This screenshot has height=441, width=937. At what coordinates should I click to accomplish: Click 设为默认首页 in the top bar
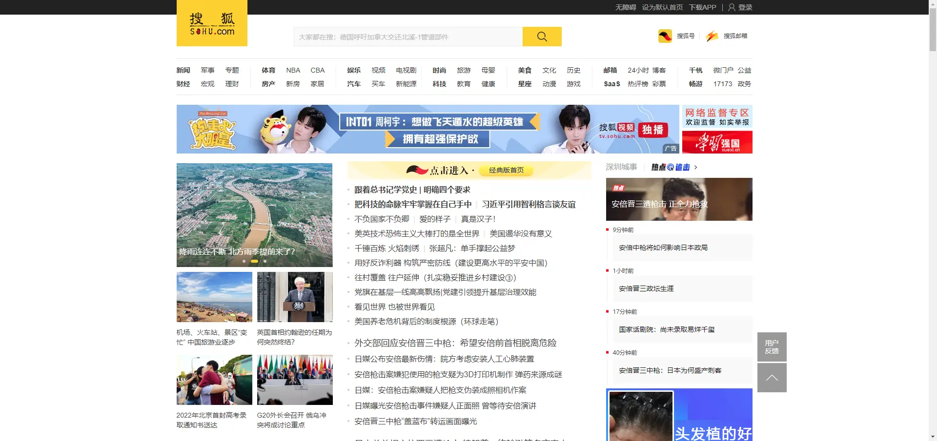click(662, 7)
